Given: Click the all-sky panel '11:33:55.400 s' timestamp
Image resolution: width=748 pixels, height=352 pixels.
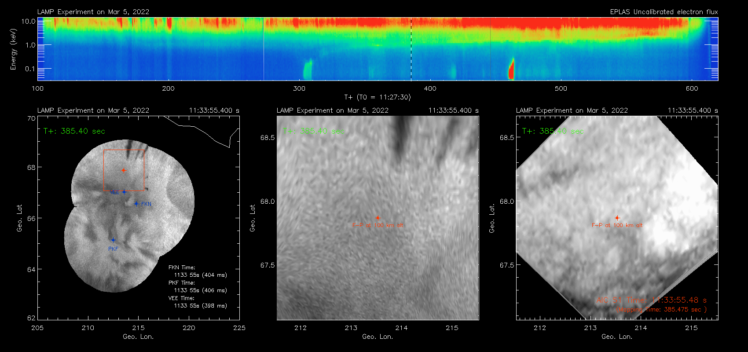Looking at the screenshot, I should click(214, 110).
